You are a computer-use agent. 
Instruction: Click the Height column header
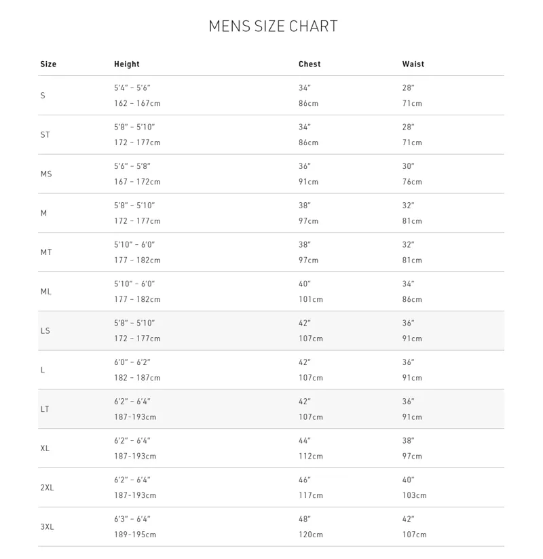click(x=127, y=64)
